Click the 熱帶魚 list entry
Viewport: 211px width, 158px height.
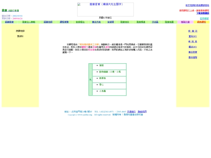point(102,78)
